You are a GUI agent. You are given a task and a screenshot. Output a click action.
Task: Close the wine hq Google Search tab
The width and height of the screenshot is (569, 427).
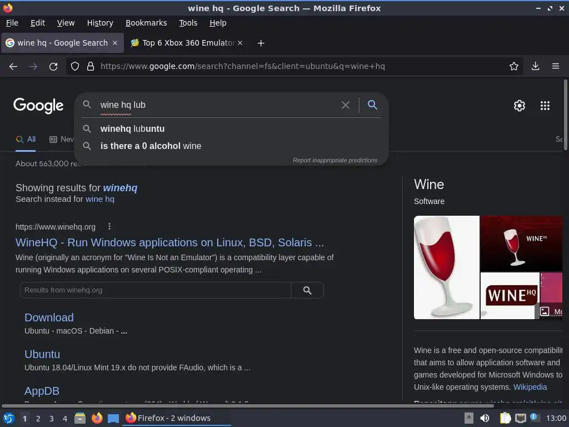(x=115, y=43)
